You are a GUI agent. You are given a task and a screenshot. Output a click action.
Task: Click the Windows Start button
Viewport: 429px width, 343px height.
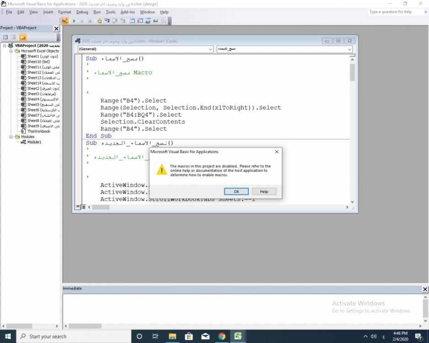tap(8, 337)
